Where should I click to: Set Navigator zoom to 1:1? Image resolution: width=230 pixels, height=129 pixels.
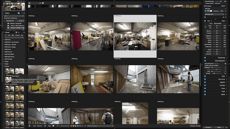[24, 1]
